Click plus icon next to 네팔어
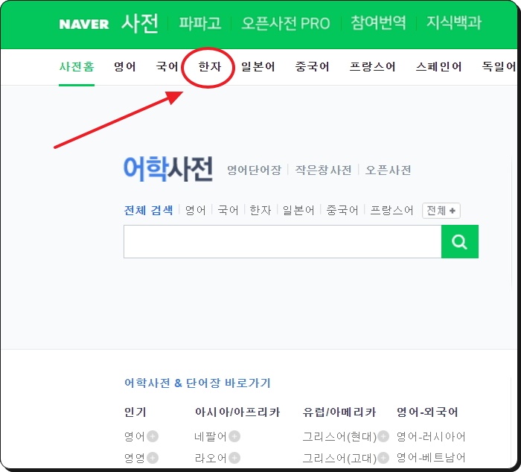Viewport: 521px width, 472px height. pyautogui.click(x=234, y=436)
